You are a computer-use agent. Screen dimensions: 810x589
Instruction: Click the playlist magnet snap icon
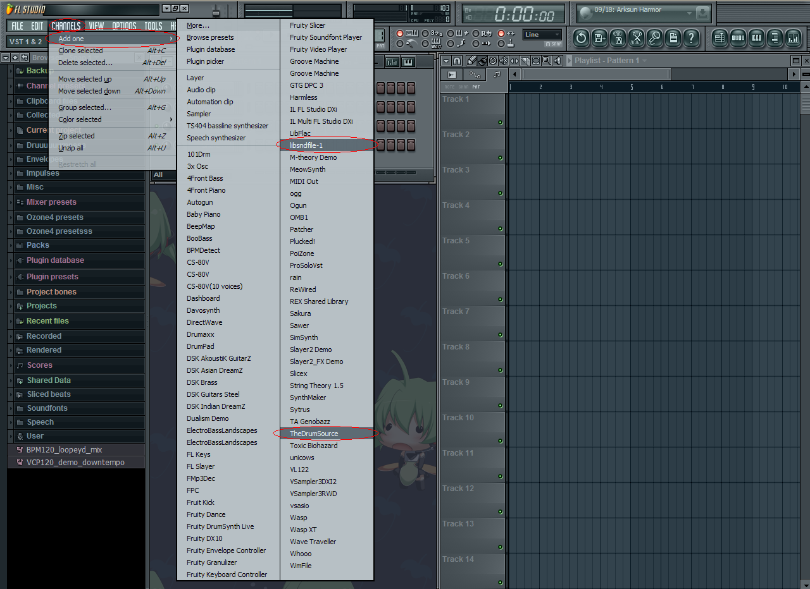pos(457,61)
